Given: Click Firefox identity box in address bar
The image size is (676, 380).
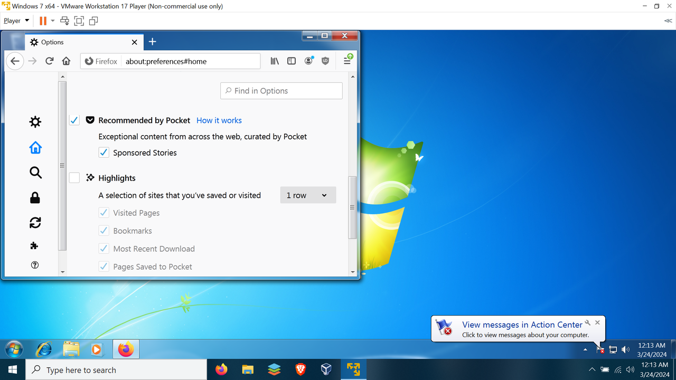Looking at the screenshot, I should (101, 61).
